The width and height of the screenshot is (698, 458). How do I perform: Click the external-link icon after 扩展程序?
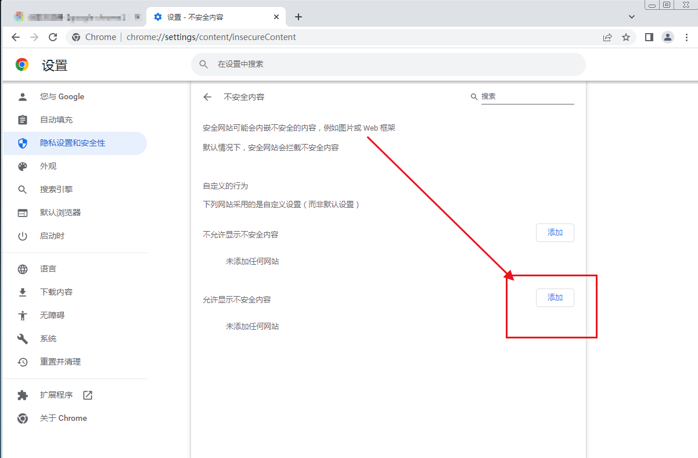click(88, 395)
